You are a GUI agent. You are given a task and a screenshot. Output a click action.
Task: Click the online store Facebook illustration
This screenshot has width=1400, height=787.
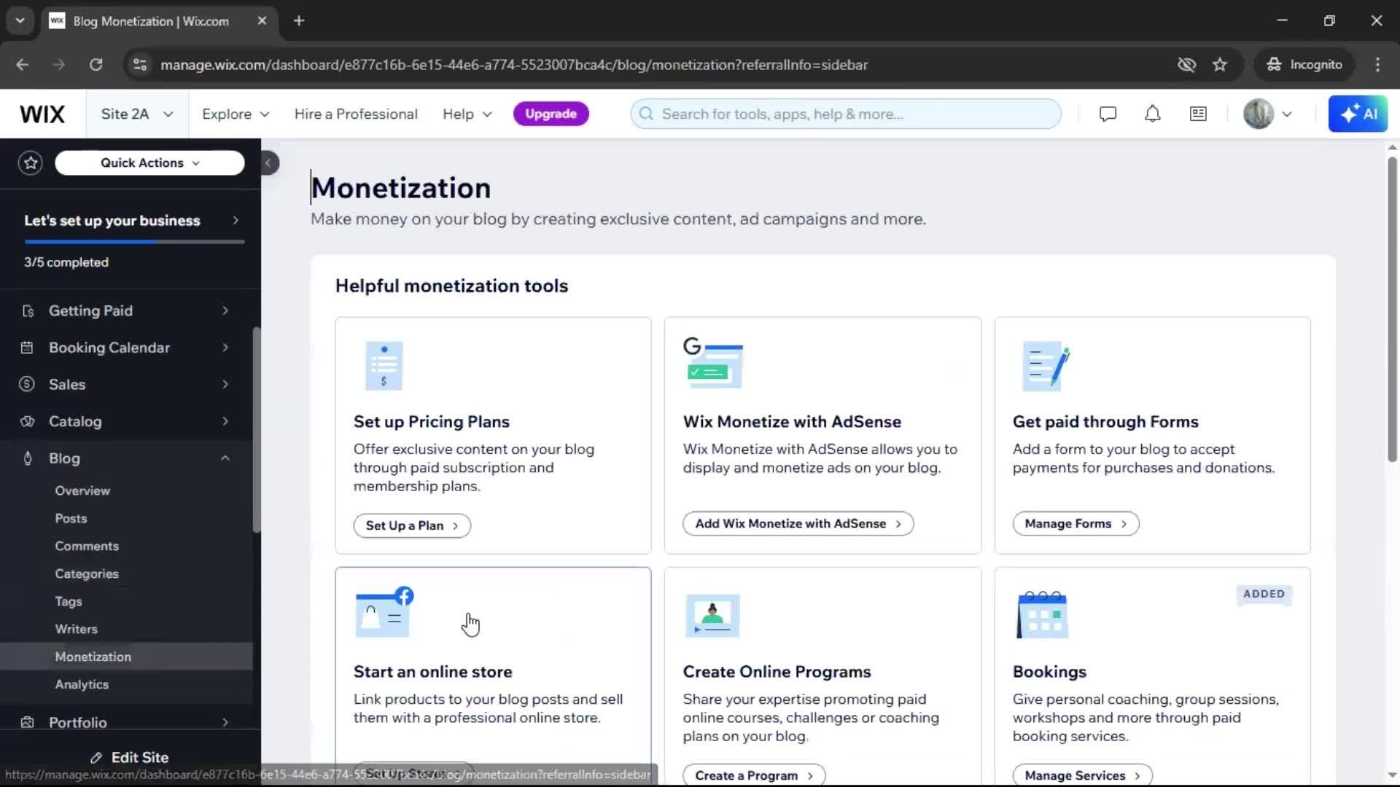384,612
